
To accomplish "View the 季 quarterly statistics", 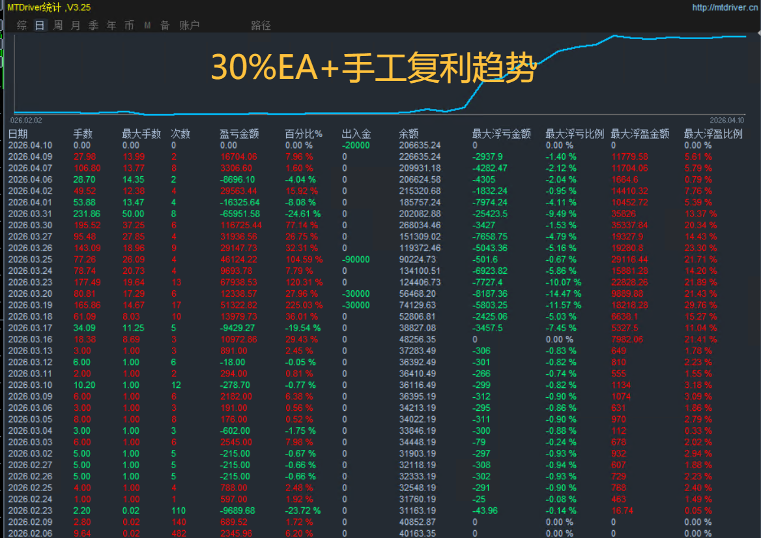I will pos(92,25).
